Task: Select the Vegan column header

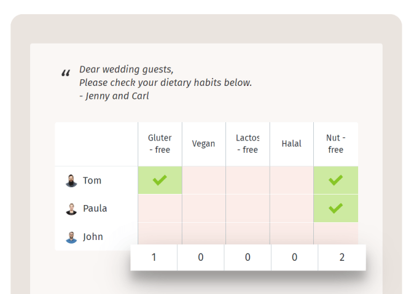Action: 204,144
